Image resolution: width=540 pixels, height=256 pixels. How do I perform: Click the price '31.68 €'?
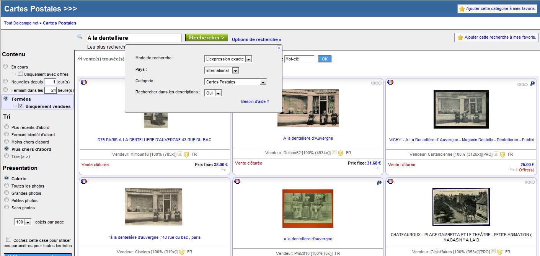pos(374,163)
